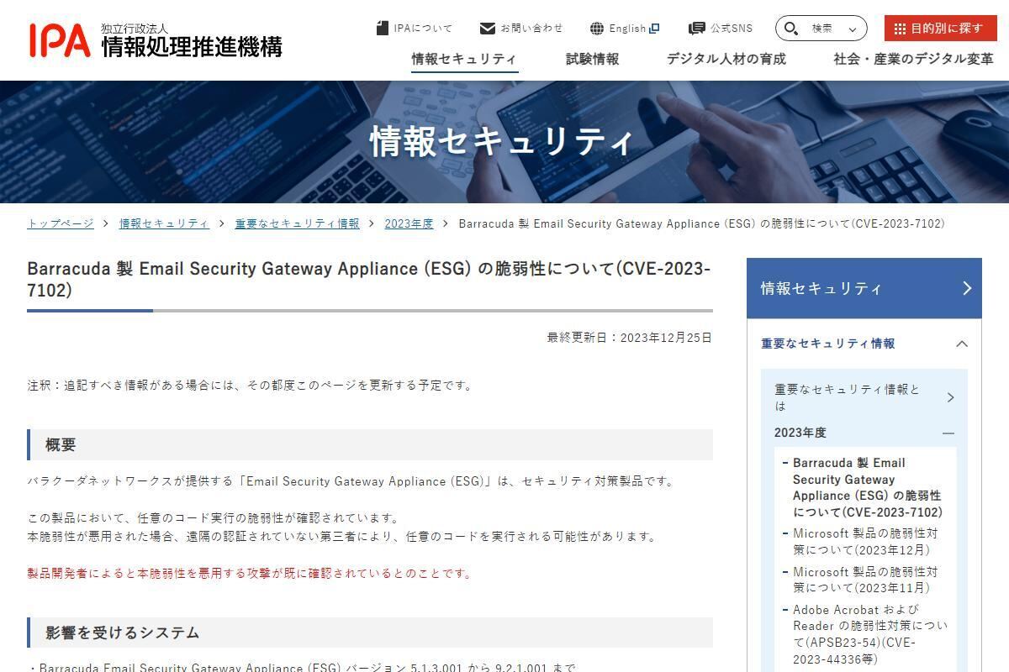Image resolution: width=1009 pixels, height=672 pixels.
Task: Open 公式SNS link
Action: click(721, 29)
